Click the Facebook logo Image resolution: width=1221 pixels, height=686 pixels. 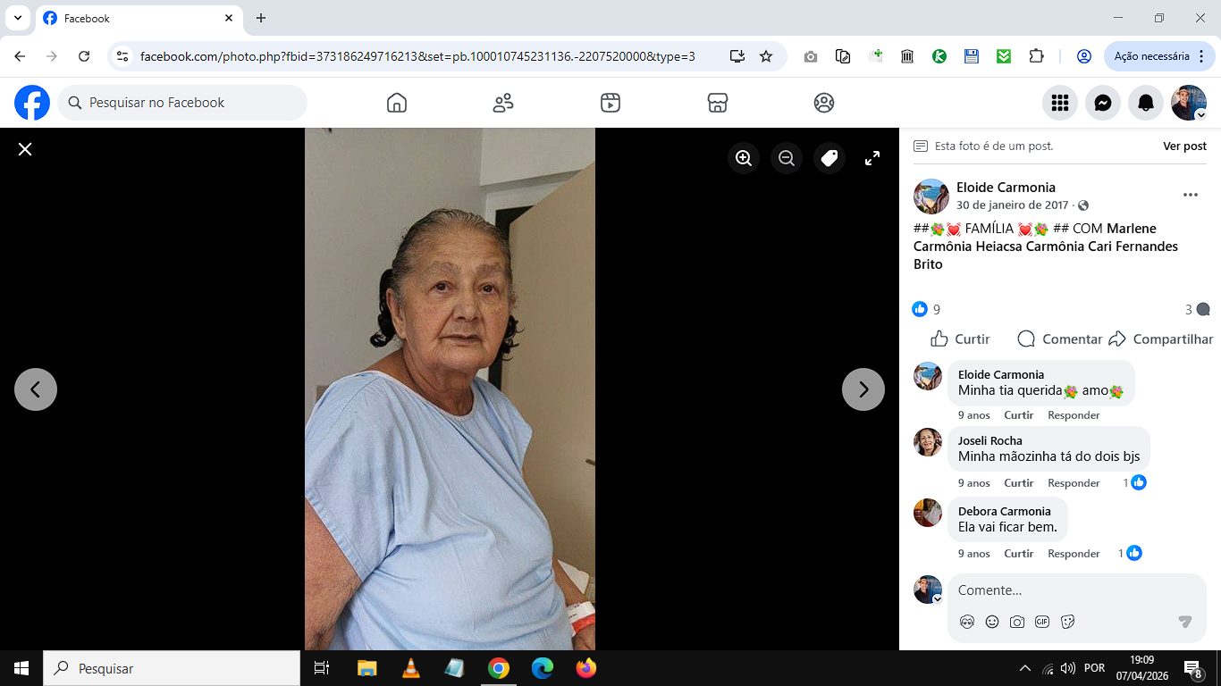[32, 103]
